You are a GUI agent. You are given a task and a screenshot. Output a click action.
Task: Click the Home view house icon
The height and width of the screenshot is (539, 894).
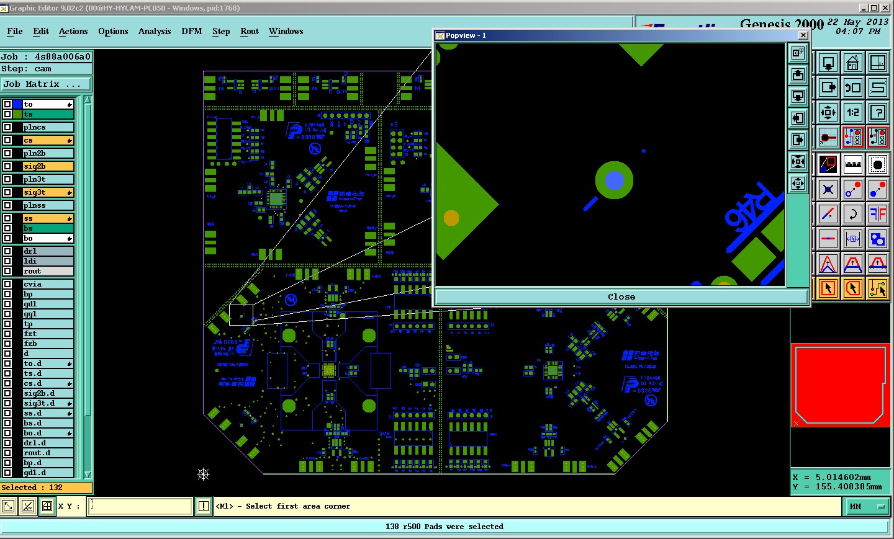pos(853,63)
